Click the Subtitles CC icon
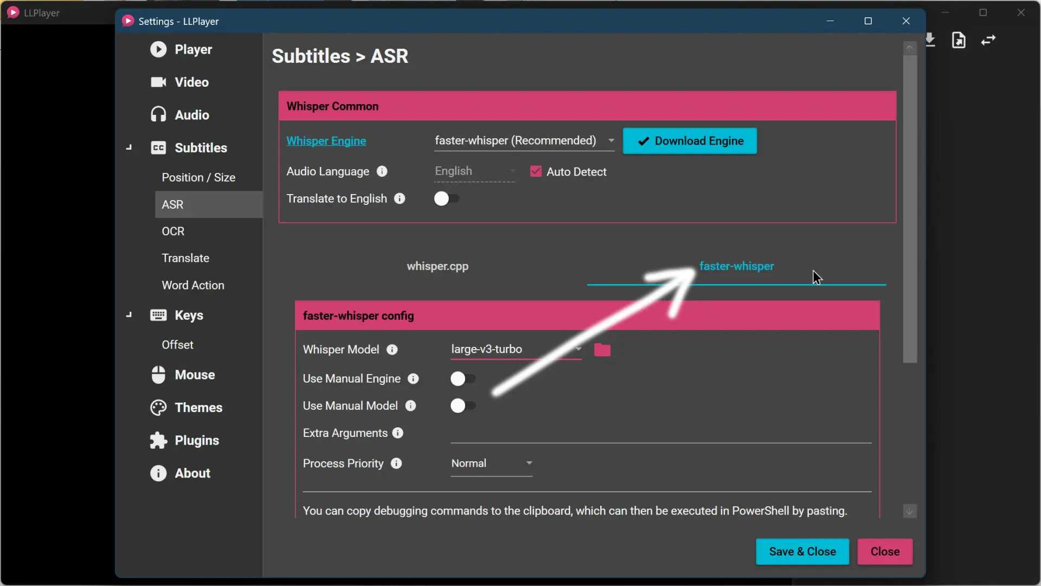This screenshot has width=1041, height=586. pos(158,148)
